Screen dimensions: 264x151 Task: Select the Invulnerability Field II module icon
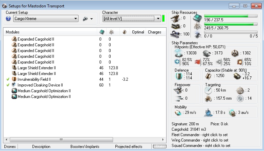click(14, 79)
